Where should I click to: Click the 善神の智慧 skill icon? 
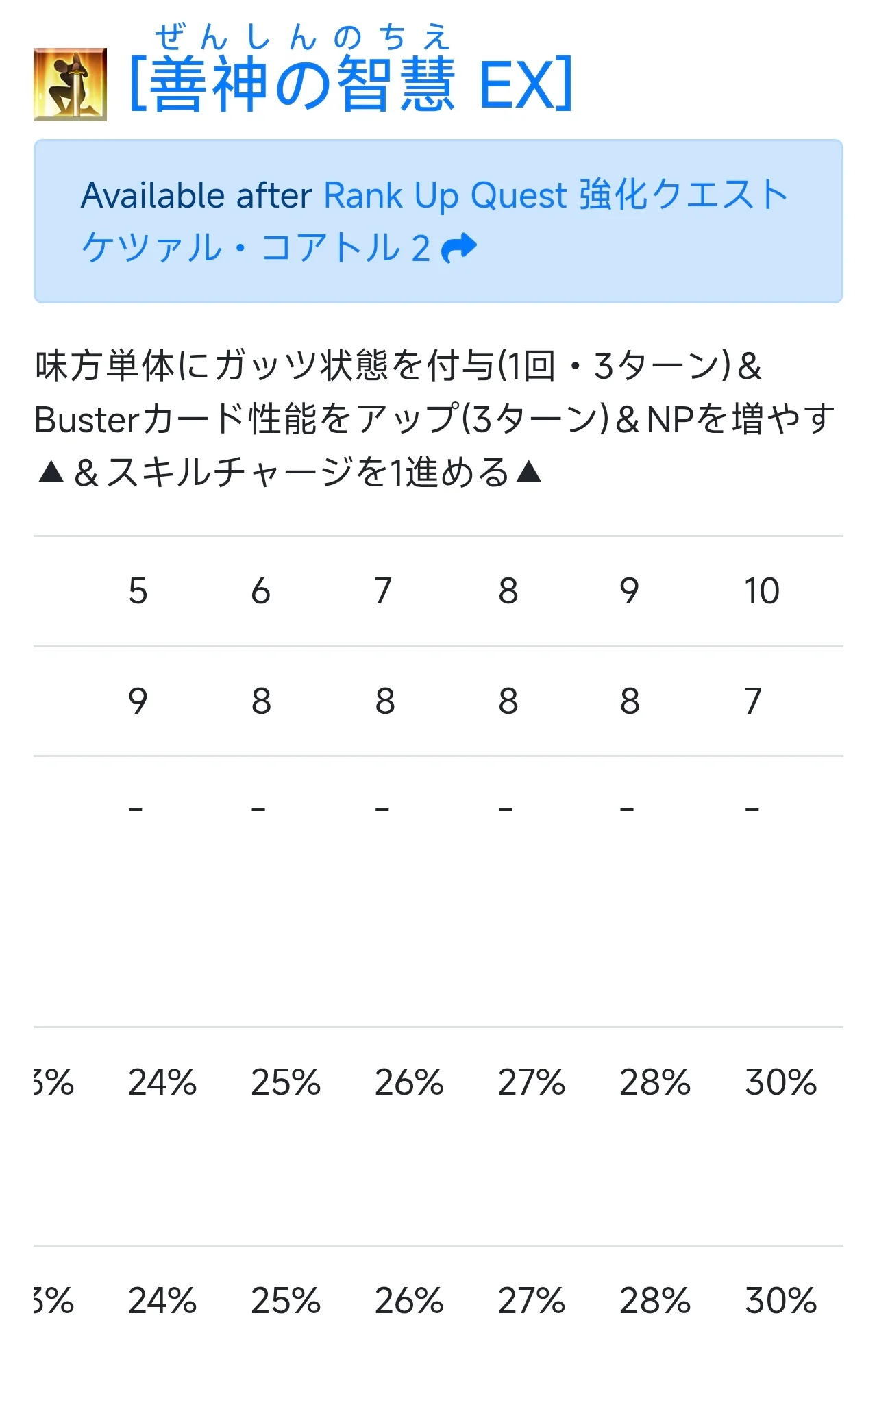[x=70, y=84]
